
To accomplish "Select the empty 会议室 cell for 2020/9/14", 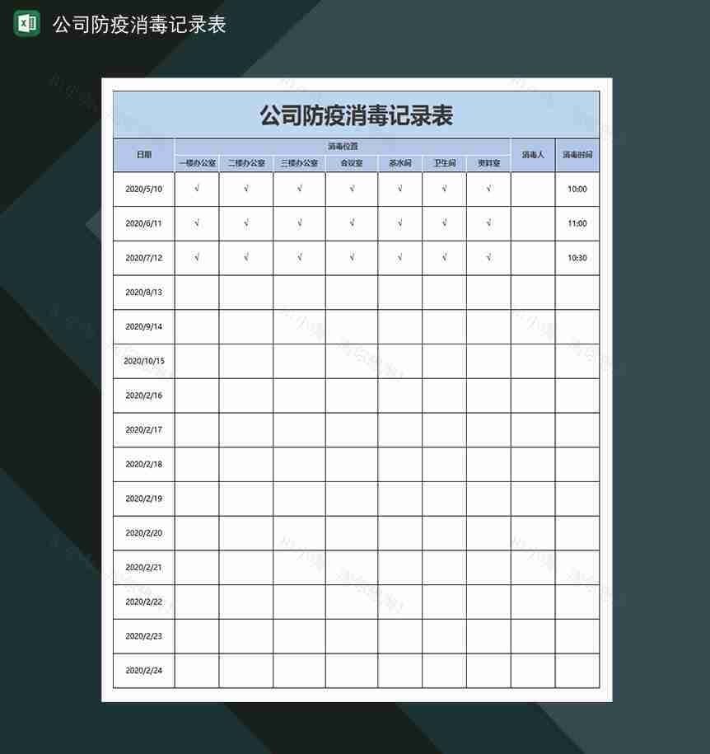I will (x=352, y=325).
